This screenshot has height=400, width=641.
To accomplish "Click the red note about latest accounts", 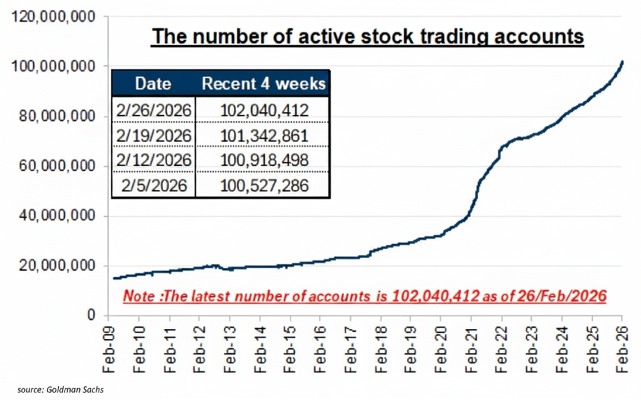I will pos(364,296).
